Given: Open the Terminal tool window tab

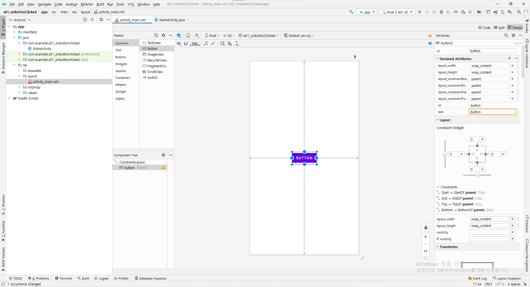Looking at the screenshot, I should [x=63, y=278].
